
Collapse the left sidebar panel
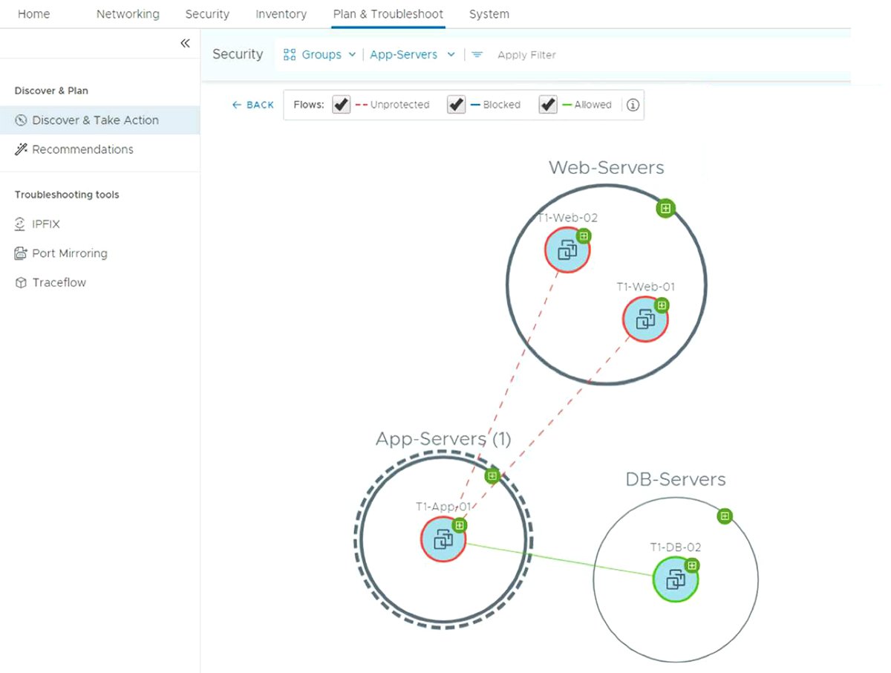[x=185, y=44]
